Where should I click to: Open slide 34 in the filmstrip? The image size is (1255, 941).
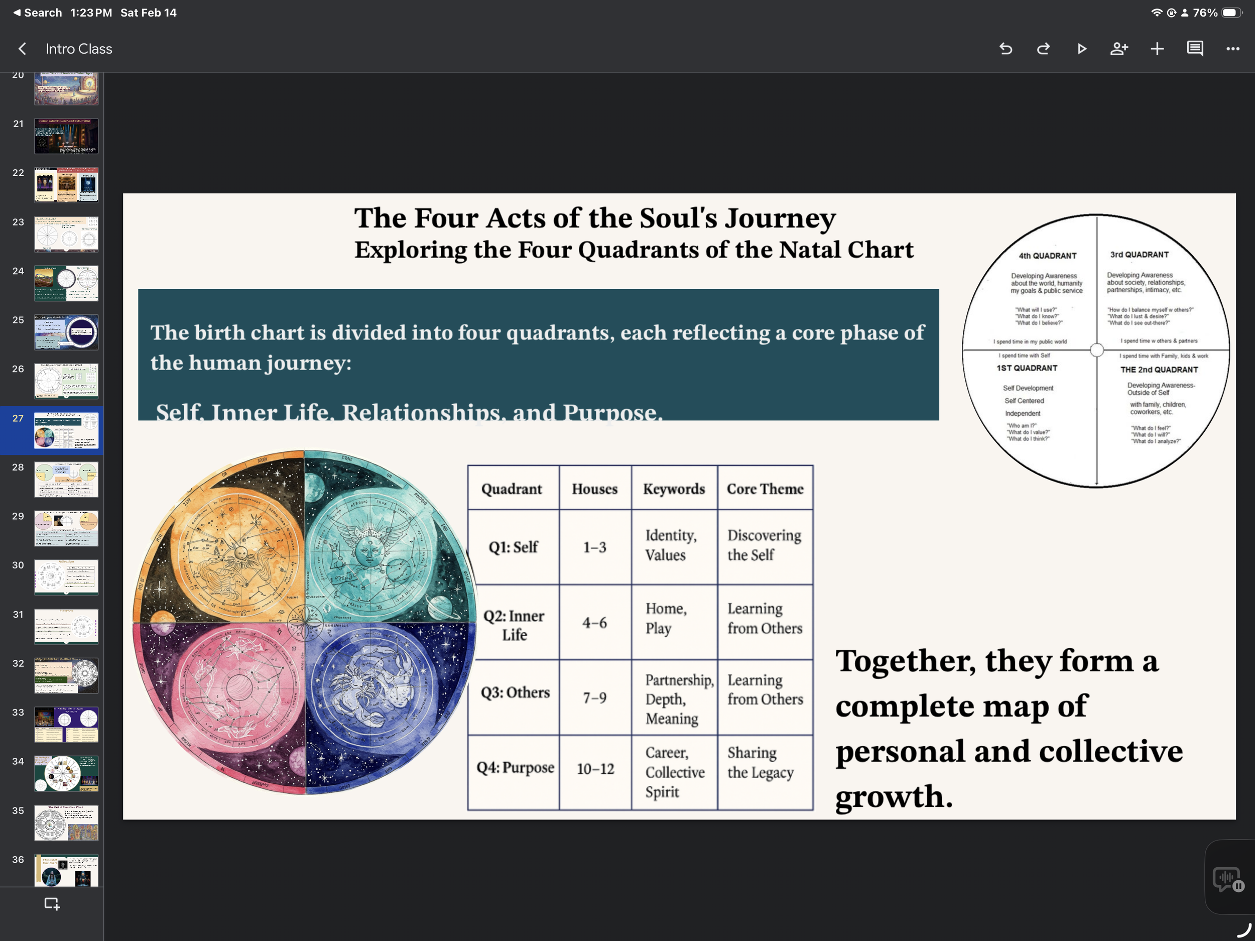(66, 773)
